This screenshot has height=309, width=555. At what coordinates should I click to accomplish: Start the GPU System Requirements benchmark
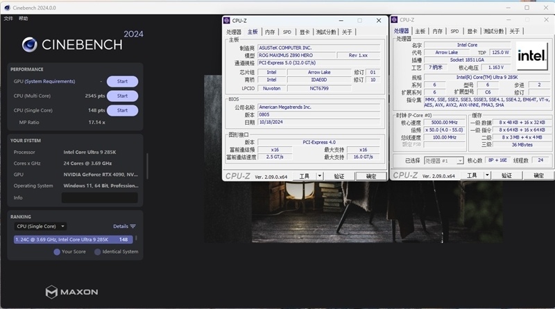pyautogui.click(x=122, y=81)
